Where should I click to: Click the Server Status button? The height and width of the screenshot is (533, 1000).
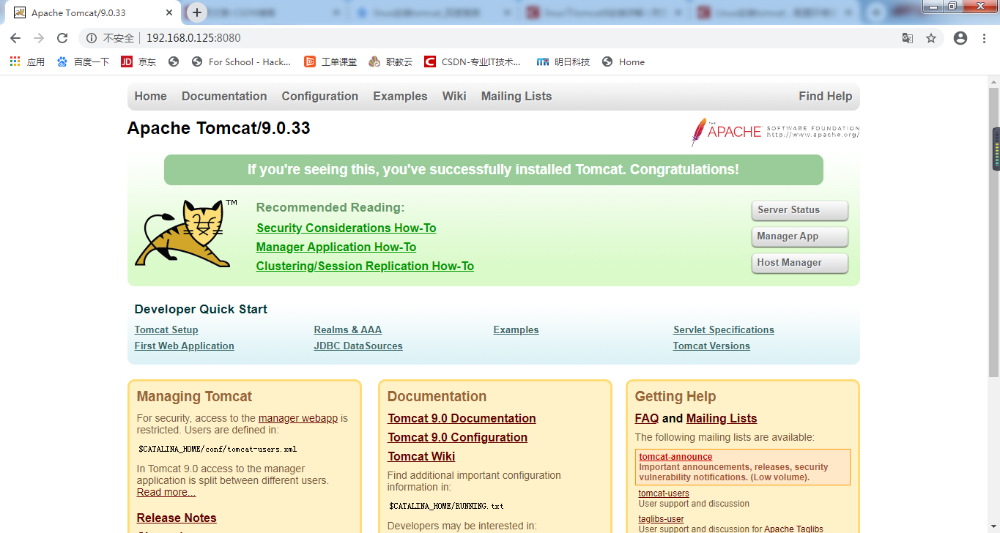[800, 210]
